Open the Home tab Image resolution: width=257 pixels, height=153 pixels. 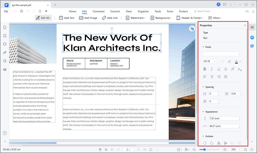[x=73, y=11]
